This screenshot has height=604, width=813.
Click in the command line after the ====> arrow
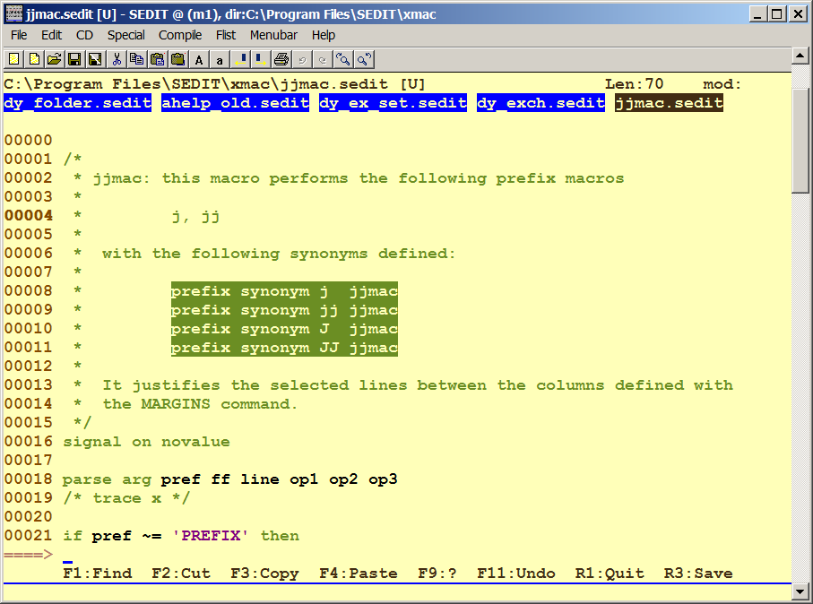point(425,555)
